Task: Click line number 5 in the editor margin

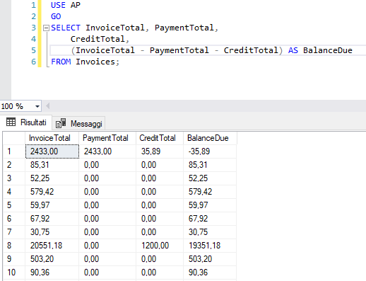Action: (34, 50)
